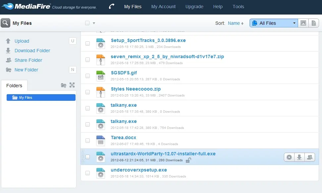Click document icon of Tarea.docx
The width and height of the screenshot is (322, 193).
101,140
